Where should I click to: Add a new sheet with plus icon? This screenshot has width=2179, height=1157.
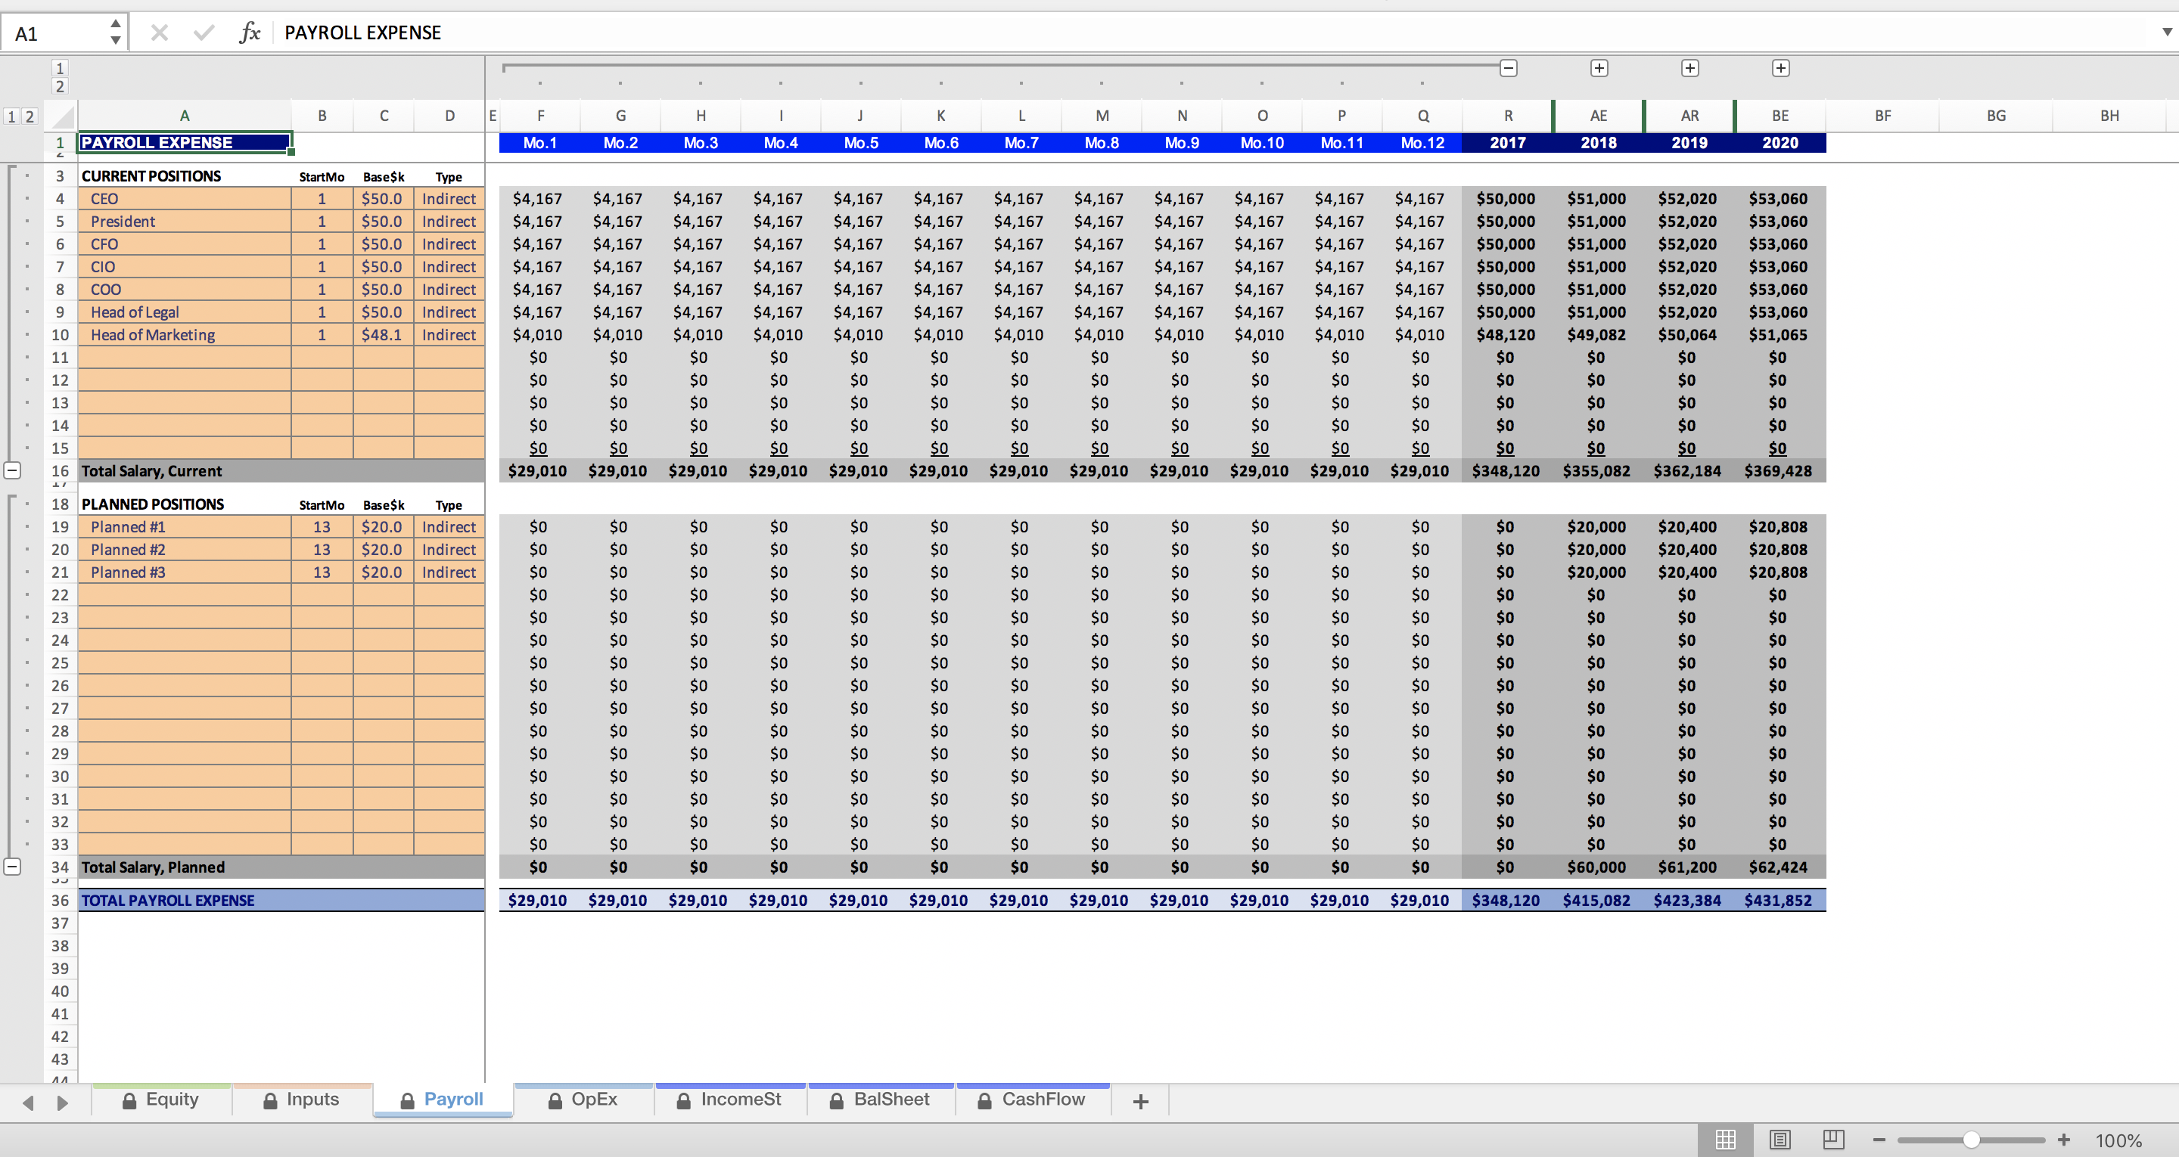click(x=1140, y=1101)
